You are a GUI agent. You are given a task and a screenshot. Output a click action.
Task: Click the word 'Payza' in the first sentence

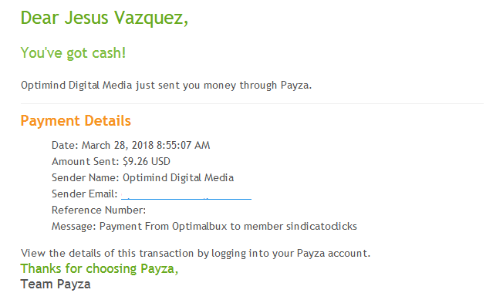click(296, 86)
